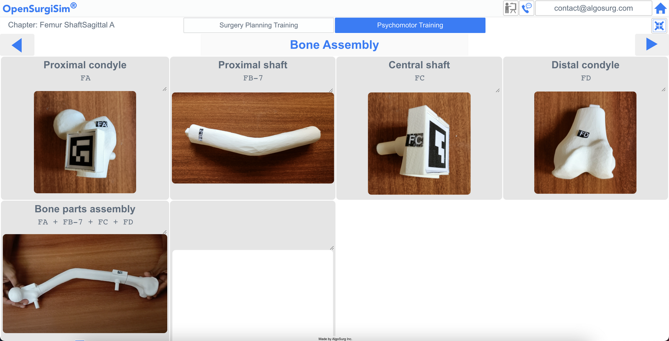669x341 pixels.
Task: Click the contact@algosurg.com field
Action: 593,8
